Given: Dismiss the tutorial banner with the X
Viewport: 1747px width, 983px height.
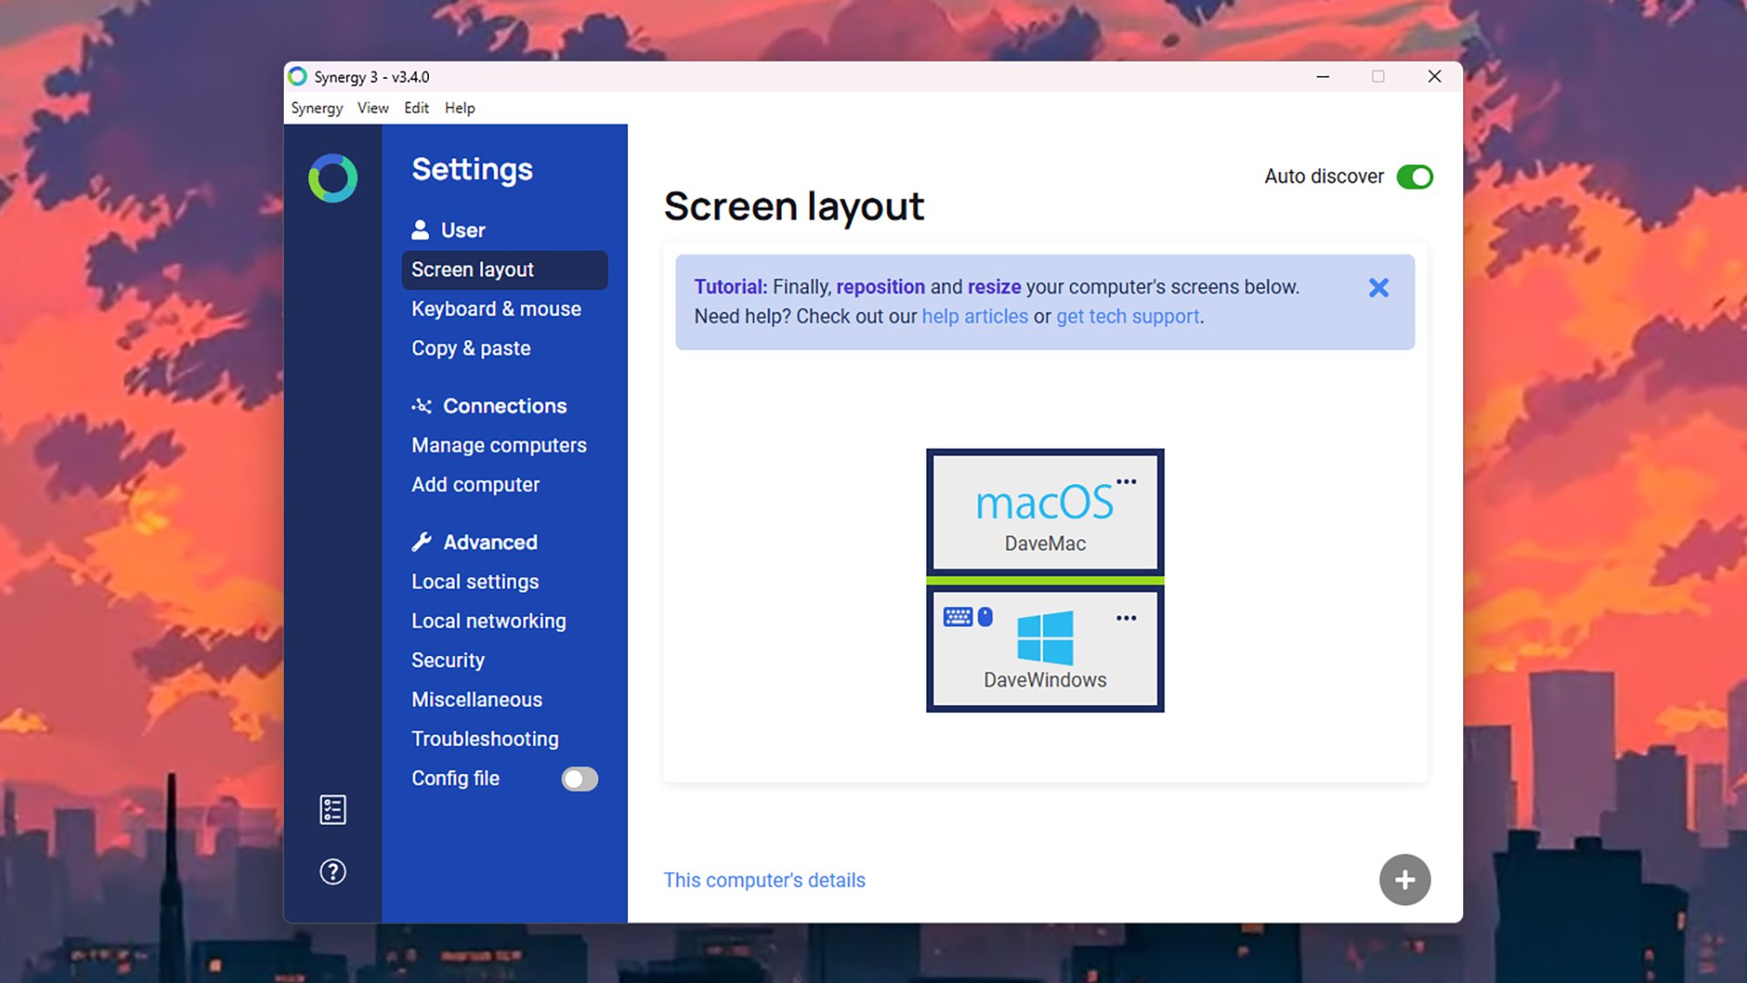Looking at the screenshot, I should pyautogui.click(x=1378, y=287).
